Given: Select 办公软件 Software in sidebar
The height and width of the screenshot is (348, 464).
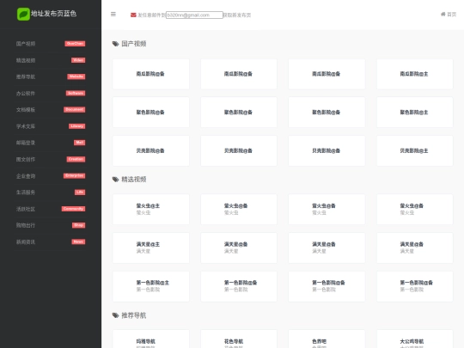Looking at the screenshot, I should (51, 94).
